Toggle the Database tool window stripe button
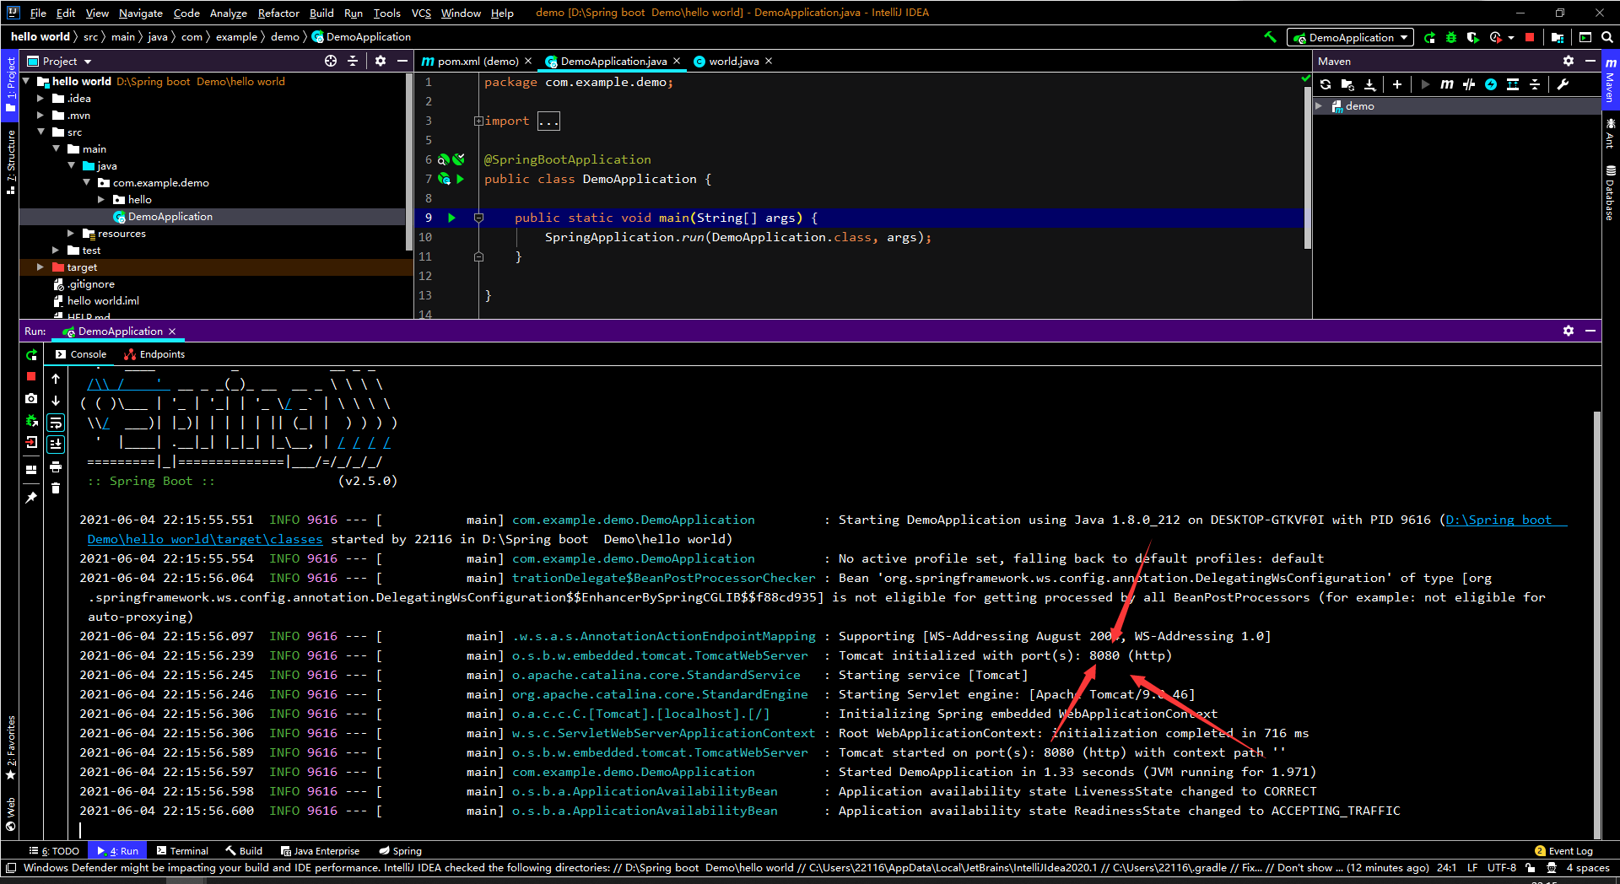This screenshot has height=884, width=1620. (x=1610, y=193)
